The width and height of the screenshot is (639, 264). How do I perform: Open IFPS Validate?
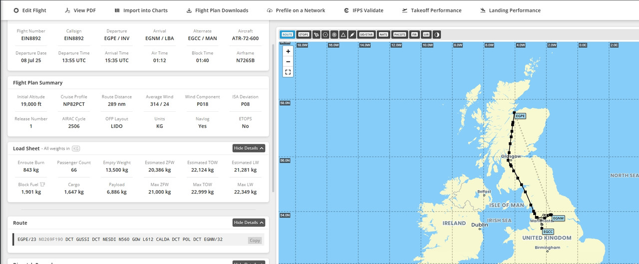pos(363,10)
